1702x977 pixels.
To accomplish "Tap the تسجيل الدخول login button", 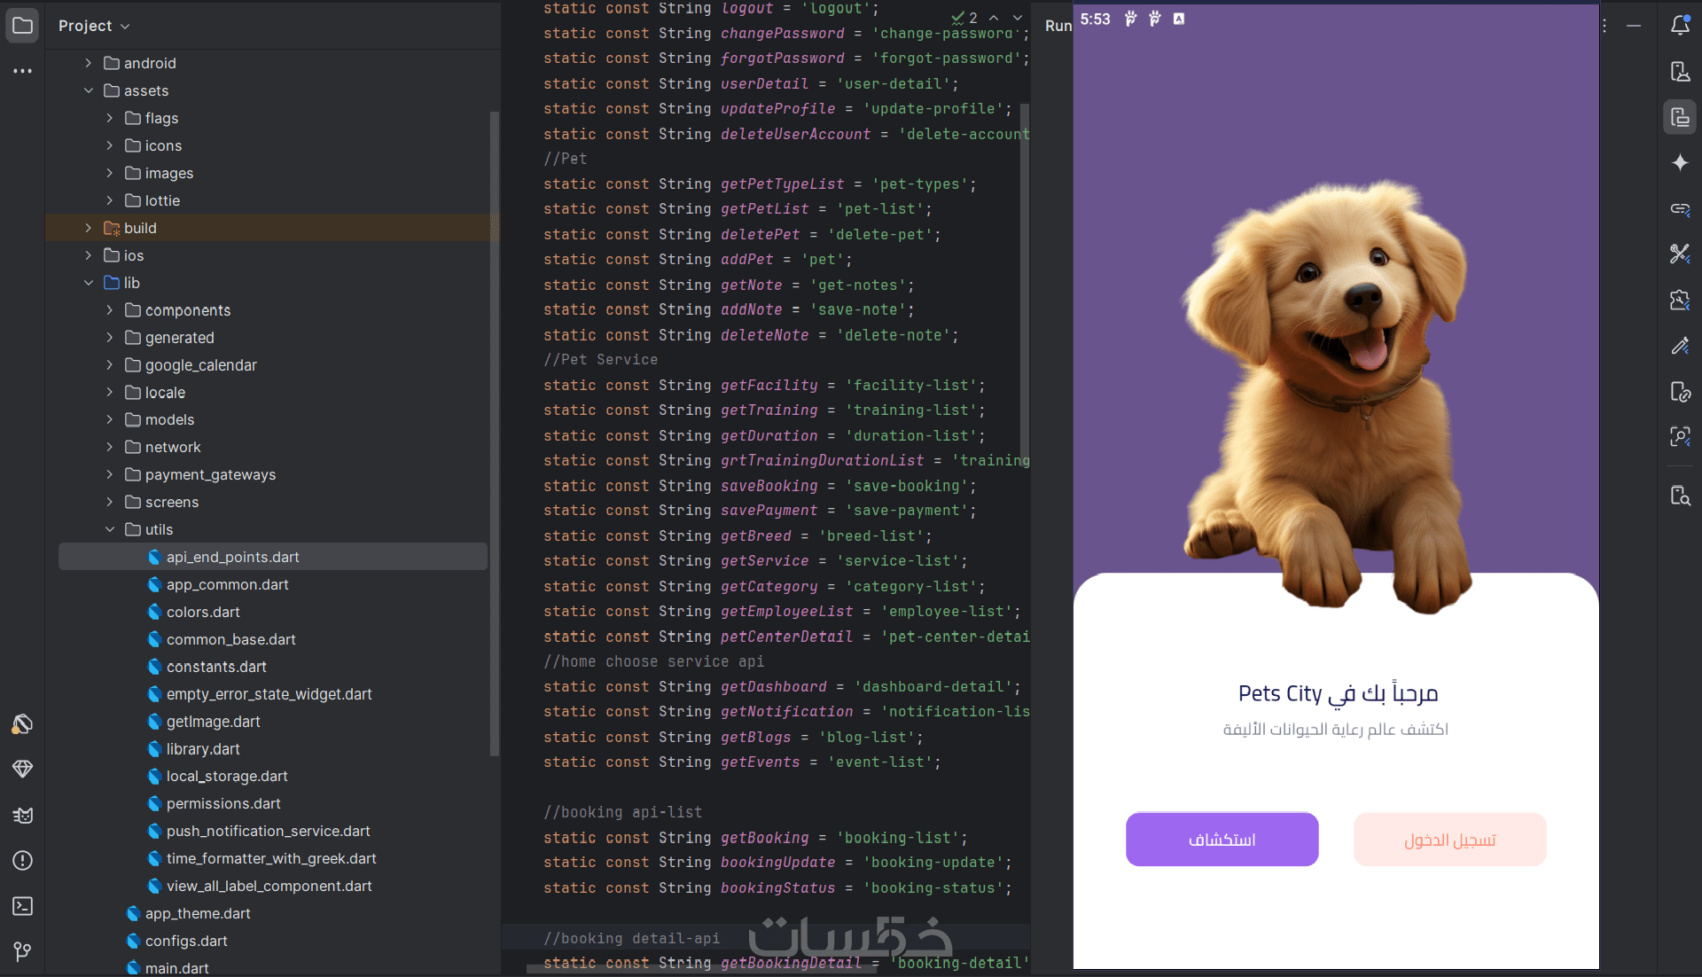I will click(x=1449, y=840).
